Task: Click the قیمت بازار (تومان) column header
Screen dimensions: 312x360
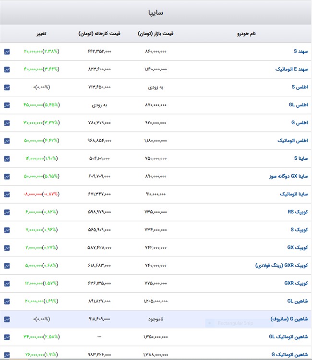Action: pos(156,34)
